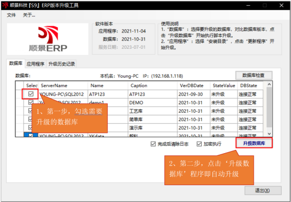Click the 工艺库 caption cell
Viewport: 291px width, 202px height.
pos(152,111)
